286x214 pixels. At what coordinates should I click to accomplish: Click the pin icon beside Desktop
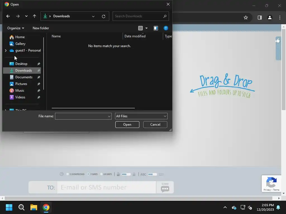pyautogui.click(x=39, y=64)
